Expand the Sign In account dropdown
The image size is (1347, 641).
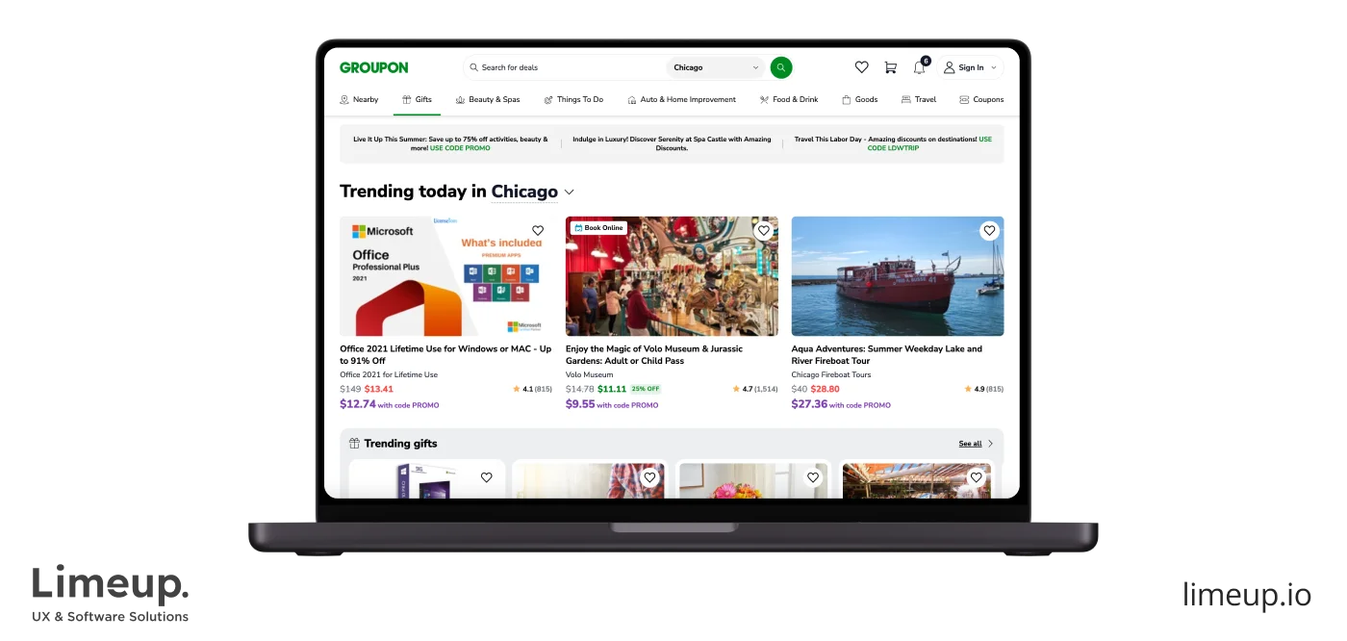(970, 67)
